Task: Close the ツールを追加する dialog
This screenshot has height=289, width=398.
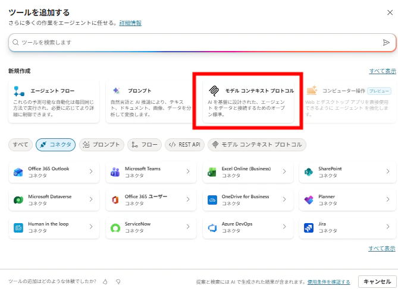Action: pyautogui.click(x=390, y=12)
